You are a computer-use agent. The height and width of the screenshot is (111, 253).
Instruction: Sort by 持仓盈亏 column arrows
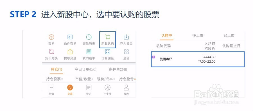click(x=135, y=79)
